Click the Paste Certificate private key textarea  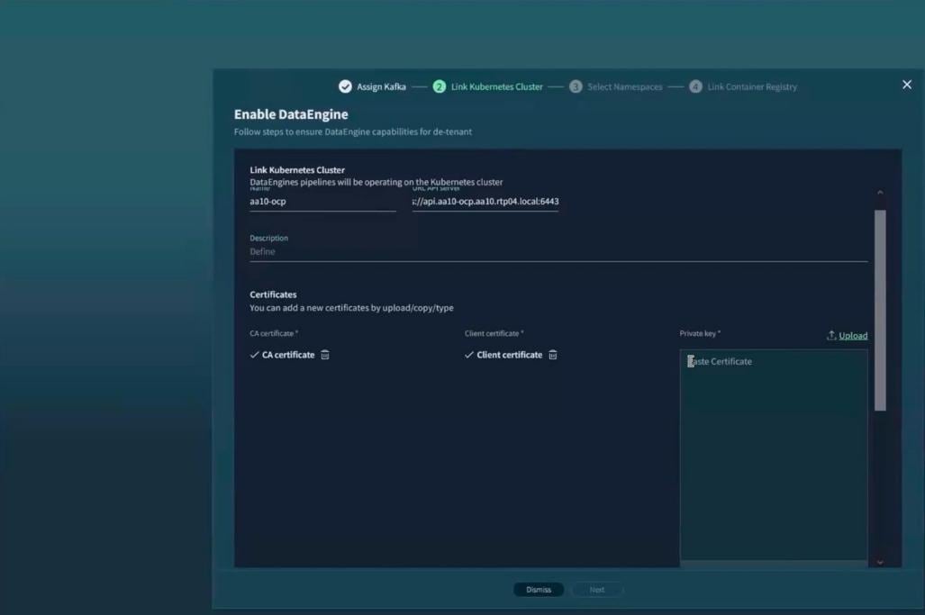(x=774, y=455)
